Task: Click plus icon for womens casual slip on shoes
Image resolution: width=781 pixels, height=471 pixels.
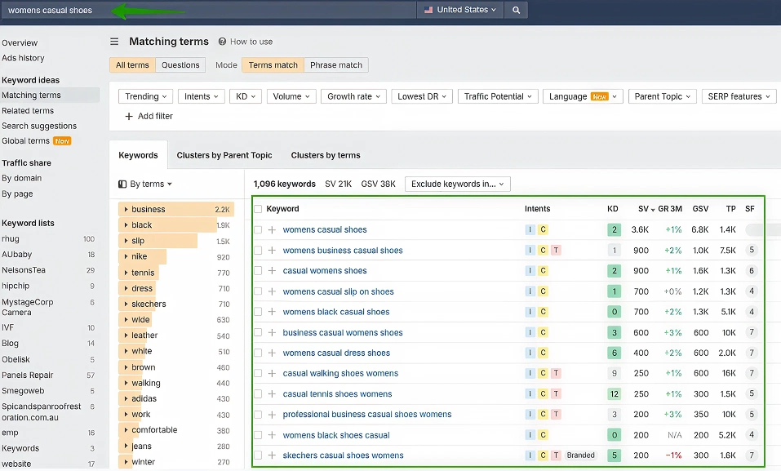Action: [x=272, y=291]
